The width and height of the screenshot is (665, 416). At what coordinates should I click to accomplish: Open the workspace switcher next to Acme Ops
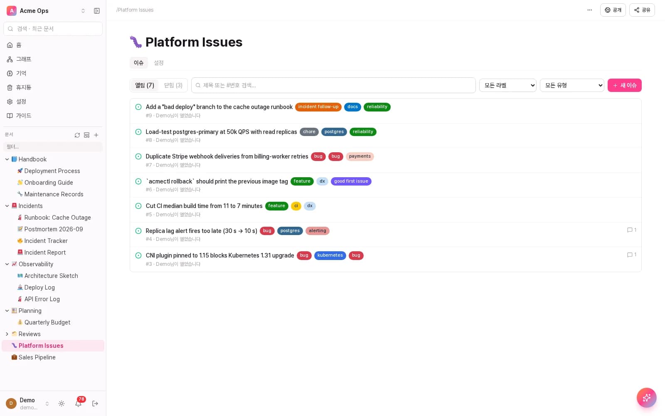pyautogui.click(x=83, y=11)
